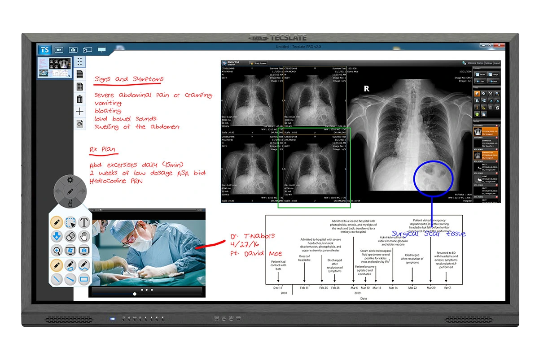535x360 pixels.
Task: Toggle the page sorter grid-dots button
Action: click(79, 61)
